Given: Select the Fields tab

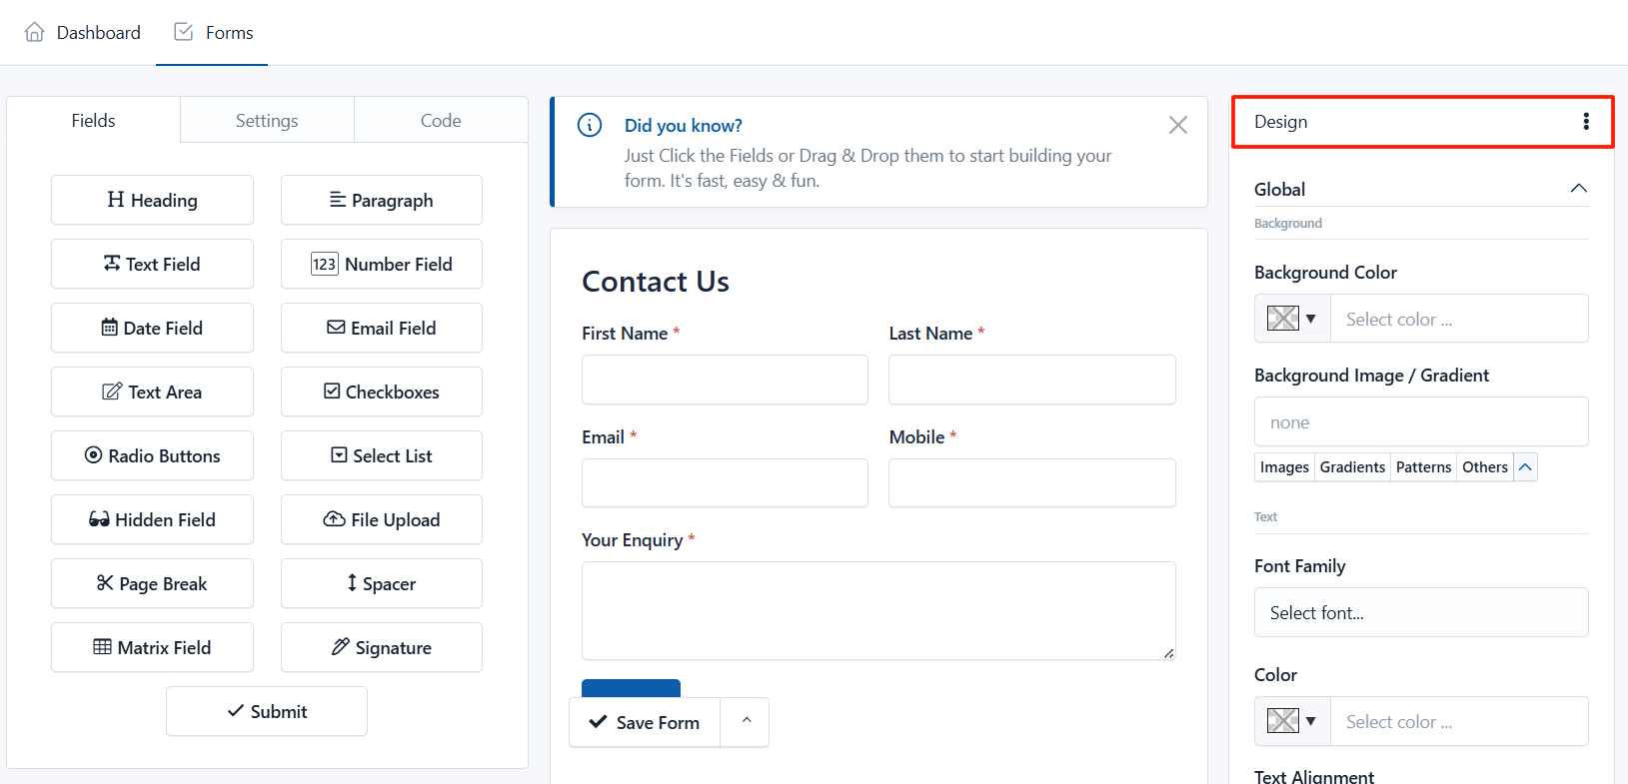Looking at the screenshot, I should [93, 121].
